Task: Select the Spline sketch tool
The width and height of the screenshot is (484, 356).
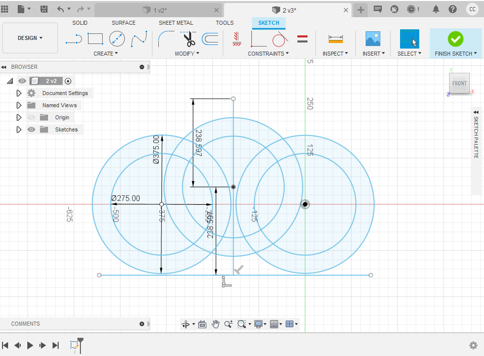Action: coord(139,39)
